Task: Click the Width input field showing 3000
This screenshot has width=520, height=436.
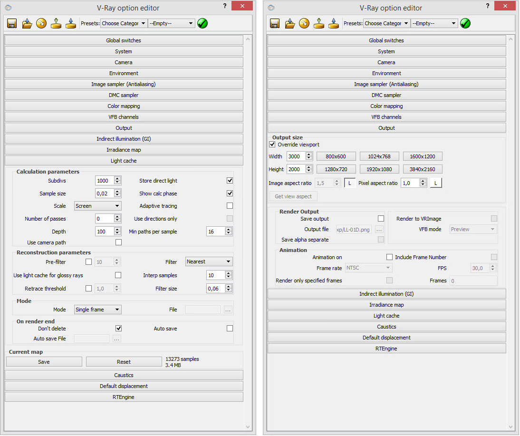Action: [x=295, y=156]
